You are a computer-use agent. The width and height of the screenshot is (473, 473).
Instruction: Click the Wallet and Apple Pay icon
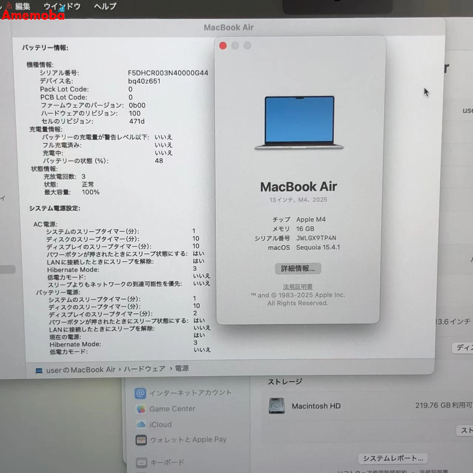(141, 440)
